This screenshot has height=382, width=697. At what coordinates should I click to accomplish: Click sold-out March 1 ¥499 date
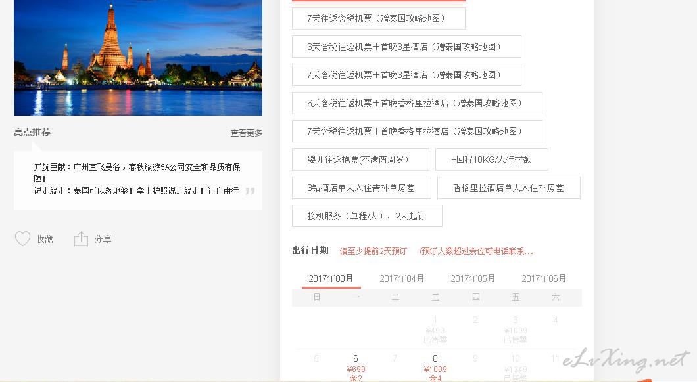tap(435, 329)
